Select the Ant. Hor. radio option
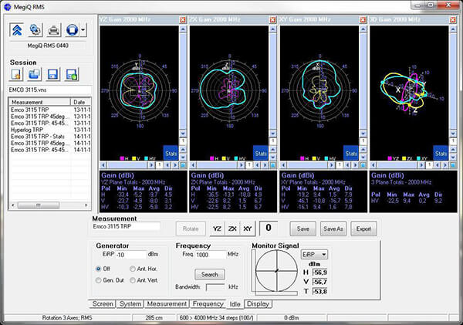 tap(132, 268)
